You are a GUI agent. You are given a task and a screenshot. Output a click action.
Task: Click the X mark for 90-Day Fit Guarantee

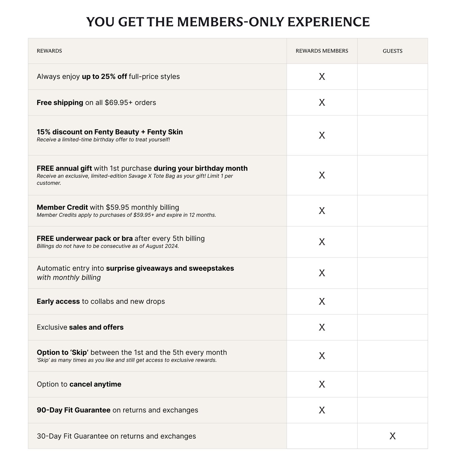(322, 410)
